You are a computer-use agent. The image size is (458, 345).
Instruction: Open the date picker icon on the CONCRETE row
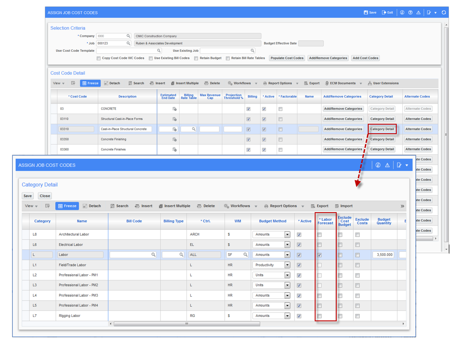coord(174,109)
